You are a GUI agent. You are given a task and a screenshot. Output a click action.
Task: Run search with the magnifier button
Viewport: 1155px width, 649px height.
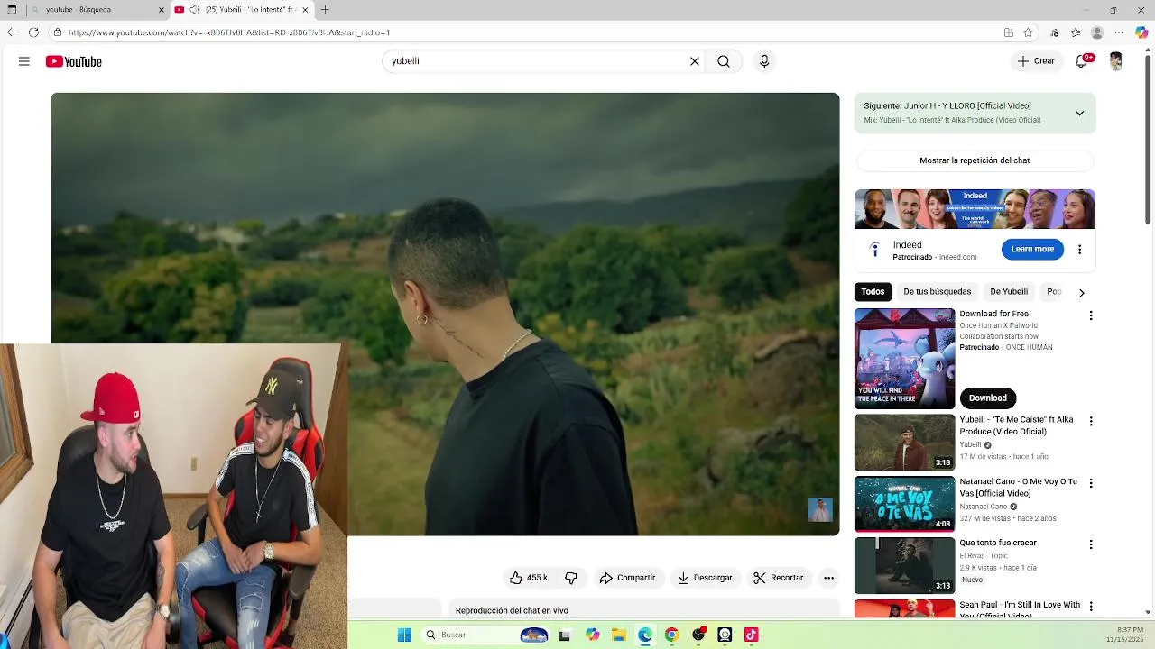(724, 61)
